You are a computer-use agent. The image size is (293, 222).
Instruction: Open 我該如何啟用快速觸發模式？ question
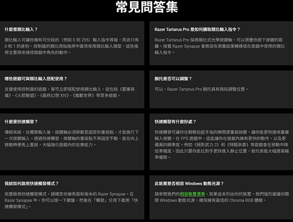[x=31, y=183]
